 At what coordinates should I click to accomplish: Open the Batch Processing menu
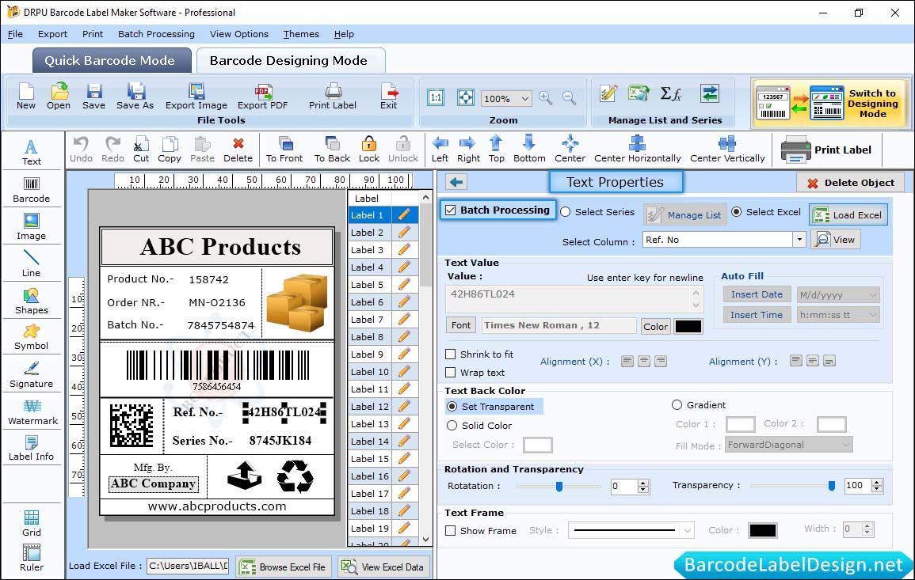(156, 34)
